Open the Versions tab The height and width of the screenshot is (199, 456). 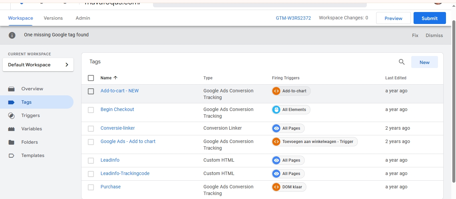click(x=53, y=18)
